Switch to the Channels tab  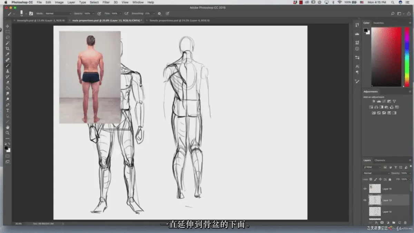tap(380, 160)
